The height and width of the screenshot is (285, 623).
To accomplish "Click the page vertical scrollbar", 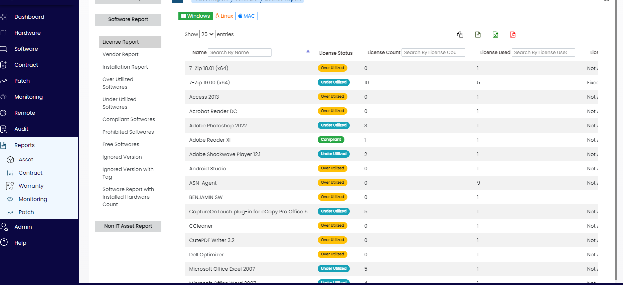I will point(616,140).
